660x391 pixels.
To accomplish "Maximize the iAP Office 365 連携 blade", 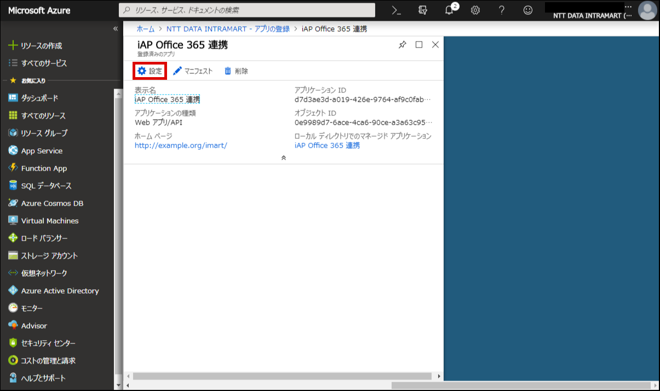I will tap(419, 45).
